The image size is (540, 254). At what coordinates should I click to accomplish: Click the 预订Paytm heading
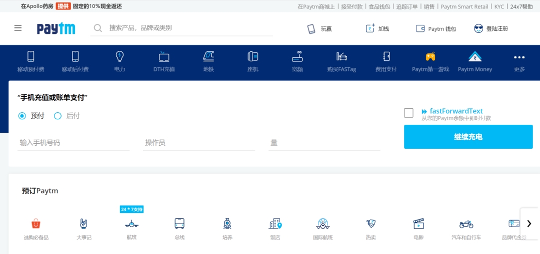40,191
